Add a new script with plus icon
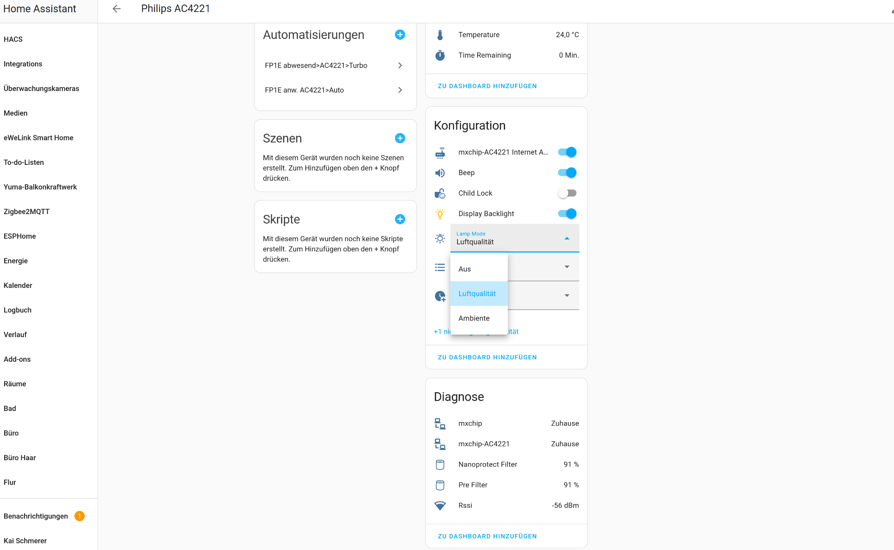 pos(400,219)
